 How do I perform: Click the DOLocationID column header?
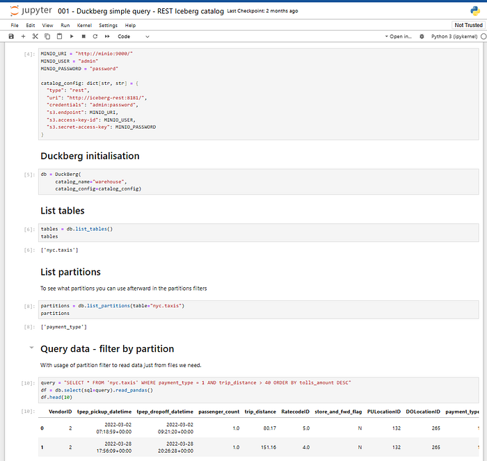(x=423, y=412)
